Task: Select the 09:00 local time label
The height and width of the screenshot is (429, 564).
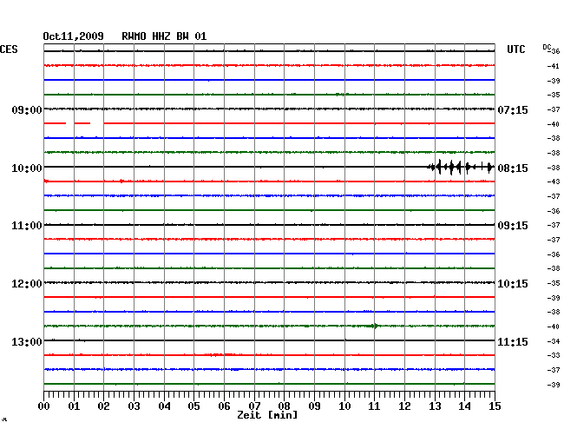Action: (27, 109)
